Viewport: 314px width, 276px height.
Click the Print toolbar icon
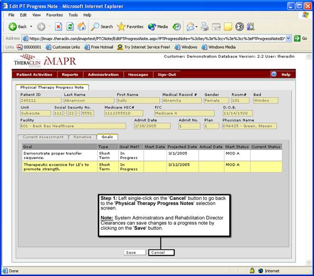click(205, 27)
